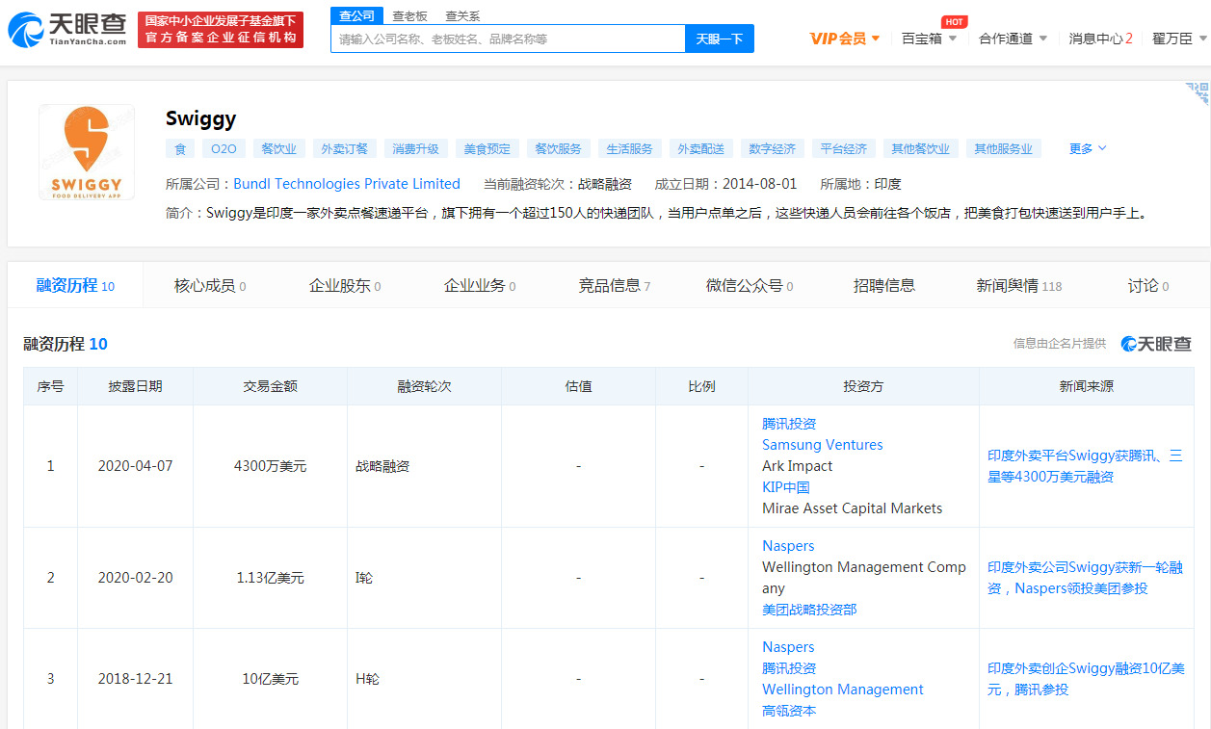Open the 合作通道 dropdown menu
Screen dimensions: 1211x729
1013,39
